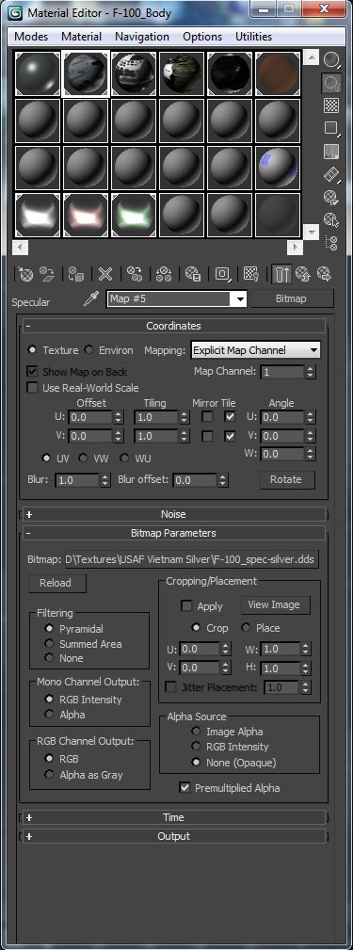Viewport: 353px width, 950px height.
Task: Open the Navigation menu
Action: click(x=142, y=37)
